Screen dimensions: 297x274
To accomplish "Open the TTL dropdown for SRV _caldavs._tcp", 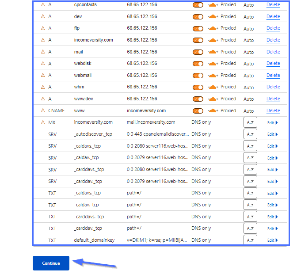I will point(250,146).
